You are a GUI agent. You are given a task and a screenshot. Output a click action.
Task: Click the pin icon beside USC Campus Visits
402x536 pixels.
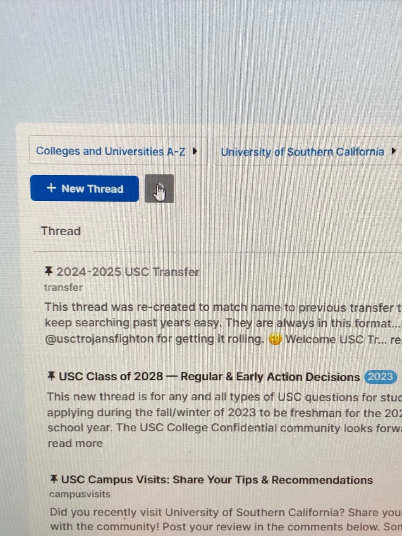54,479
